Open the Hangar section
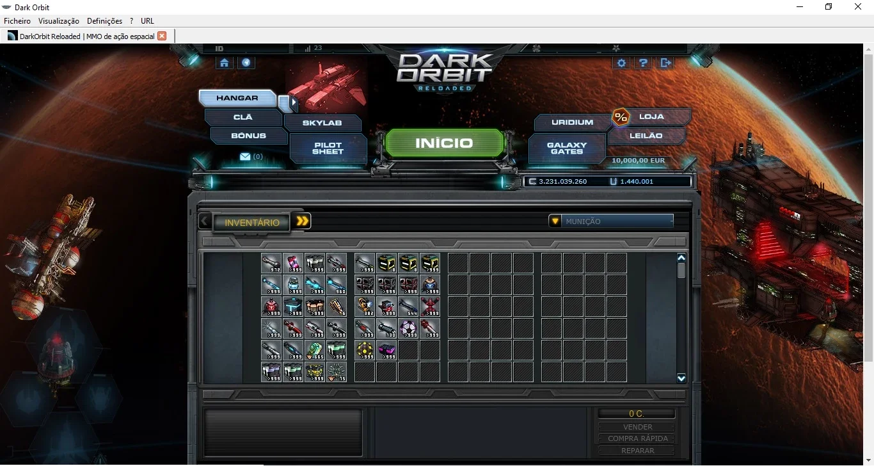Viewport: 874px width, 466px height. click(x=237, y=98)
